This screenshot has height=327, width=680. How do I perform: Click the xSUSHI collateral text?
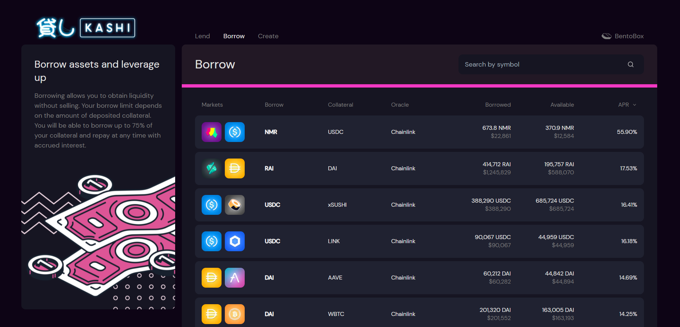tap(337, 205)
